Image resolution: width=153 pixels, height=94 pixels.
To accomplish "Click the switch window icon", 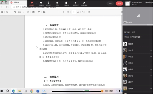I will 41,4.
